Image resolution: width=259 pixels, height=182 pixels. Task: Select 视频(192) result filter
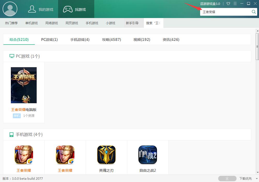click(x=142, y=40)
